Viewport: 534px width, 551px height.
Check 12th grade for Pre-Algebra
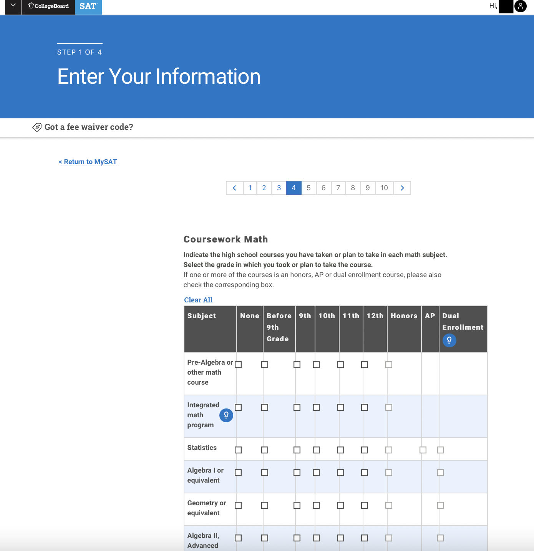[365, 364]
